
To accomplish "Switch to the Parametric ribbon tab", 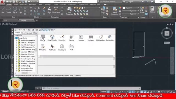I will [33, 4].
